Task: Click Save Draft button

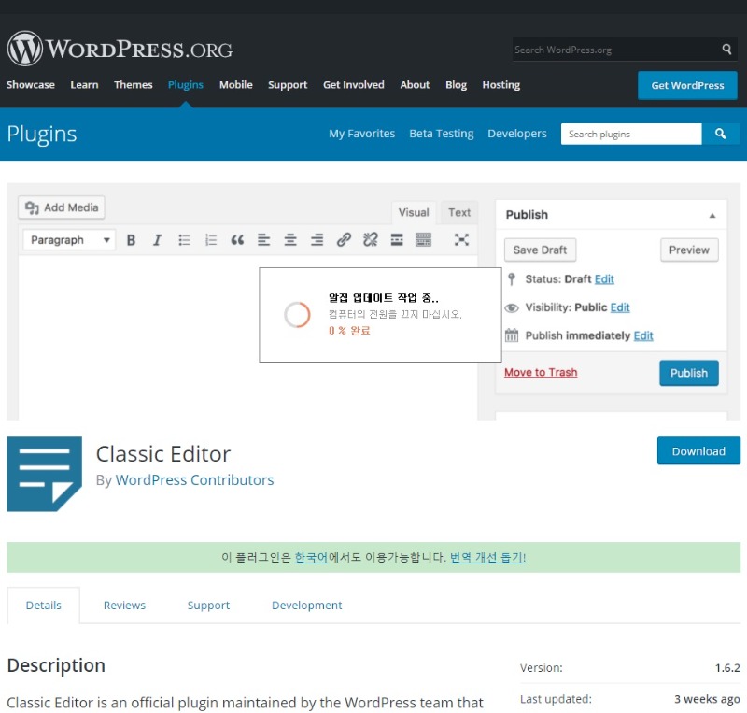Action: pyautogui.click(x=540, y=250)
